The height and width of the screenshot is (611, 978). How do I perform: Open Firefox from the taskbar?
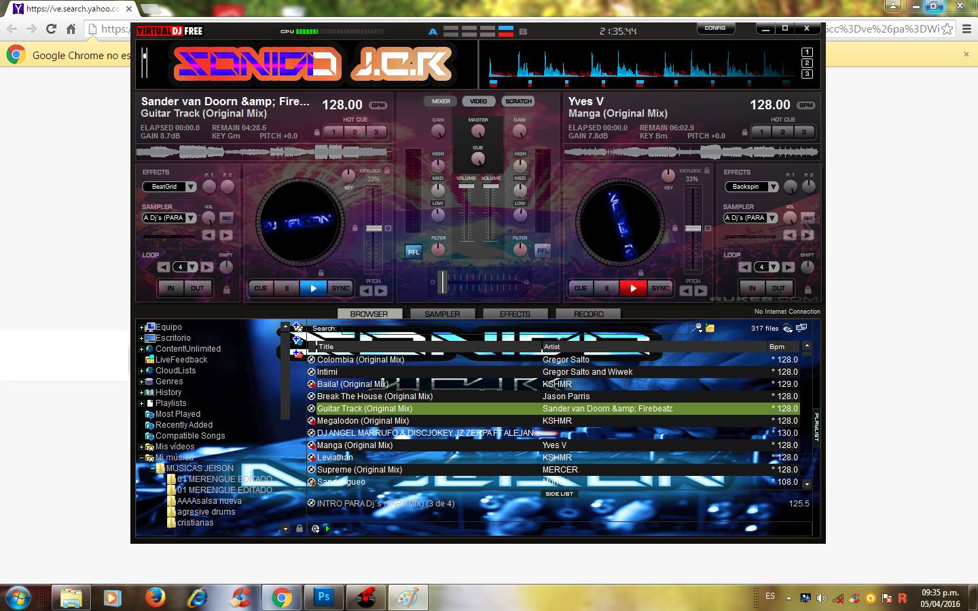coord(156,597)
